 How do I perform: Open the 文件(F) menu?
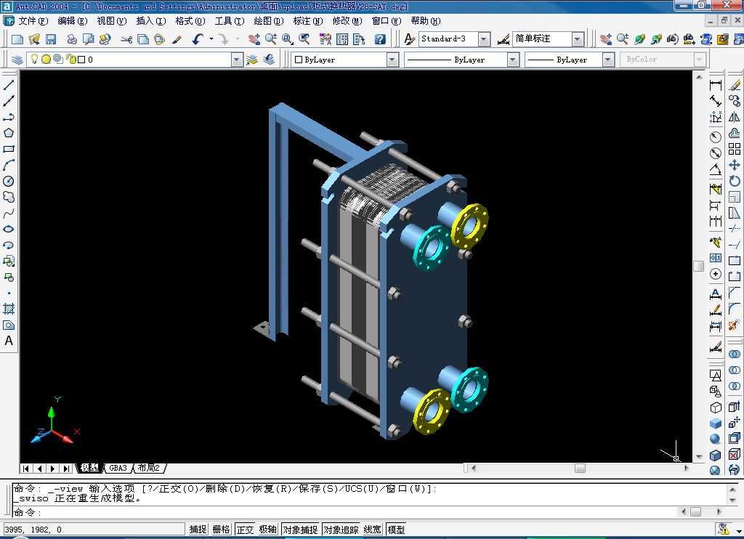(33, 21)
